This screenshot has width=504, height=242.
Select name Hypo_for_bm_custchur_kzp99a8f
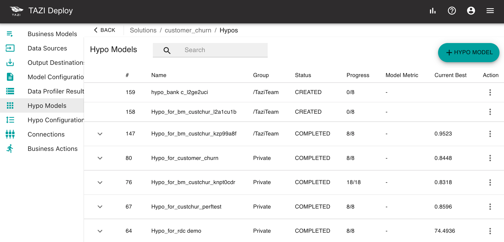pyautogui.click(x=194, y=134)
